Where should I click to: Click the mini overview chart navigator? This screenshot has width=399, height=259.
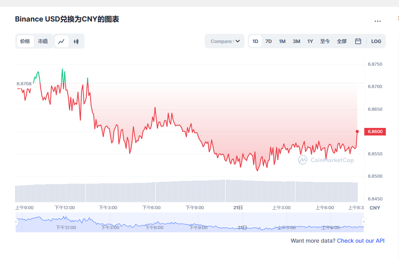pyautogui.click(x=190, y=222)
